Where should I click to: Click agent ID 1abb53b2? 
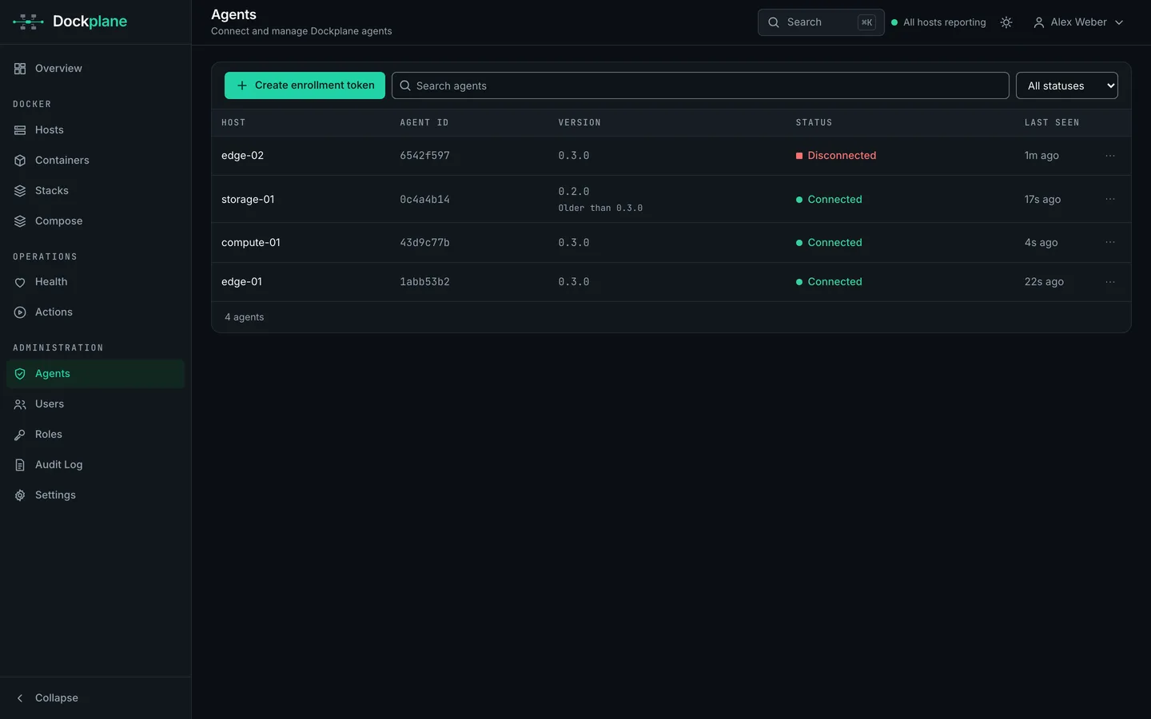[424, 282]
